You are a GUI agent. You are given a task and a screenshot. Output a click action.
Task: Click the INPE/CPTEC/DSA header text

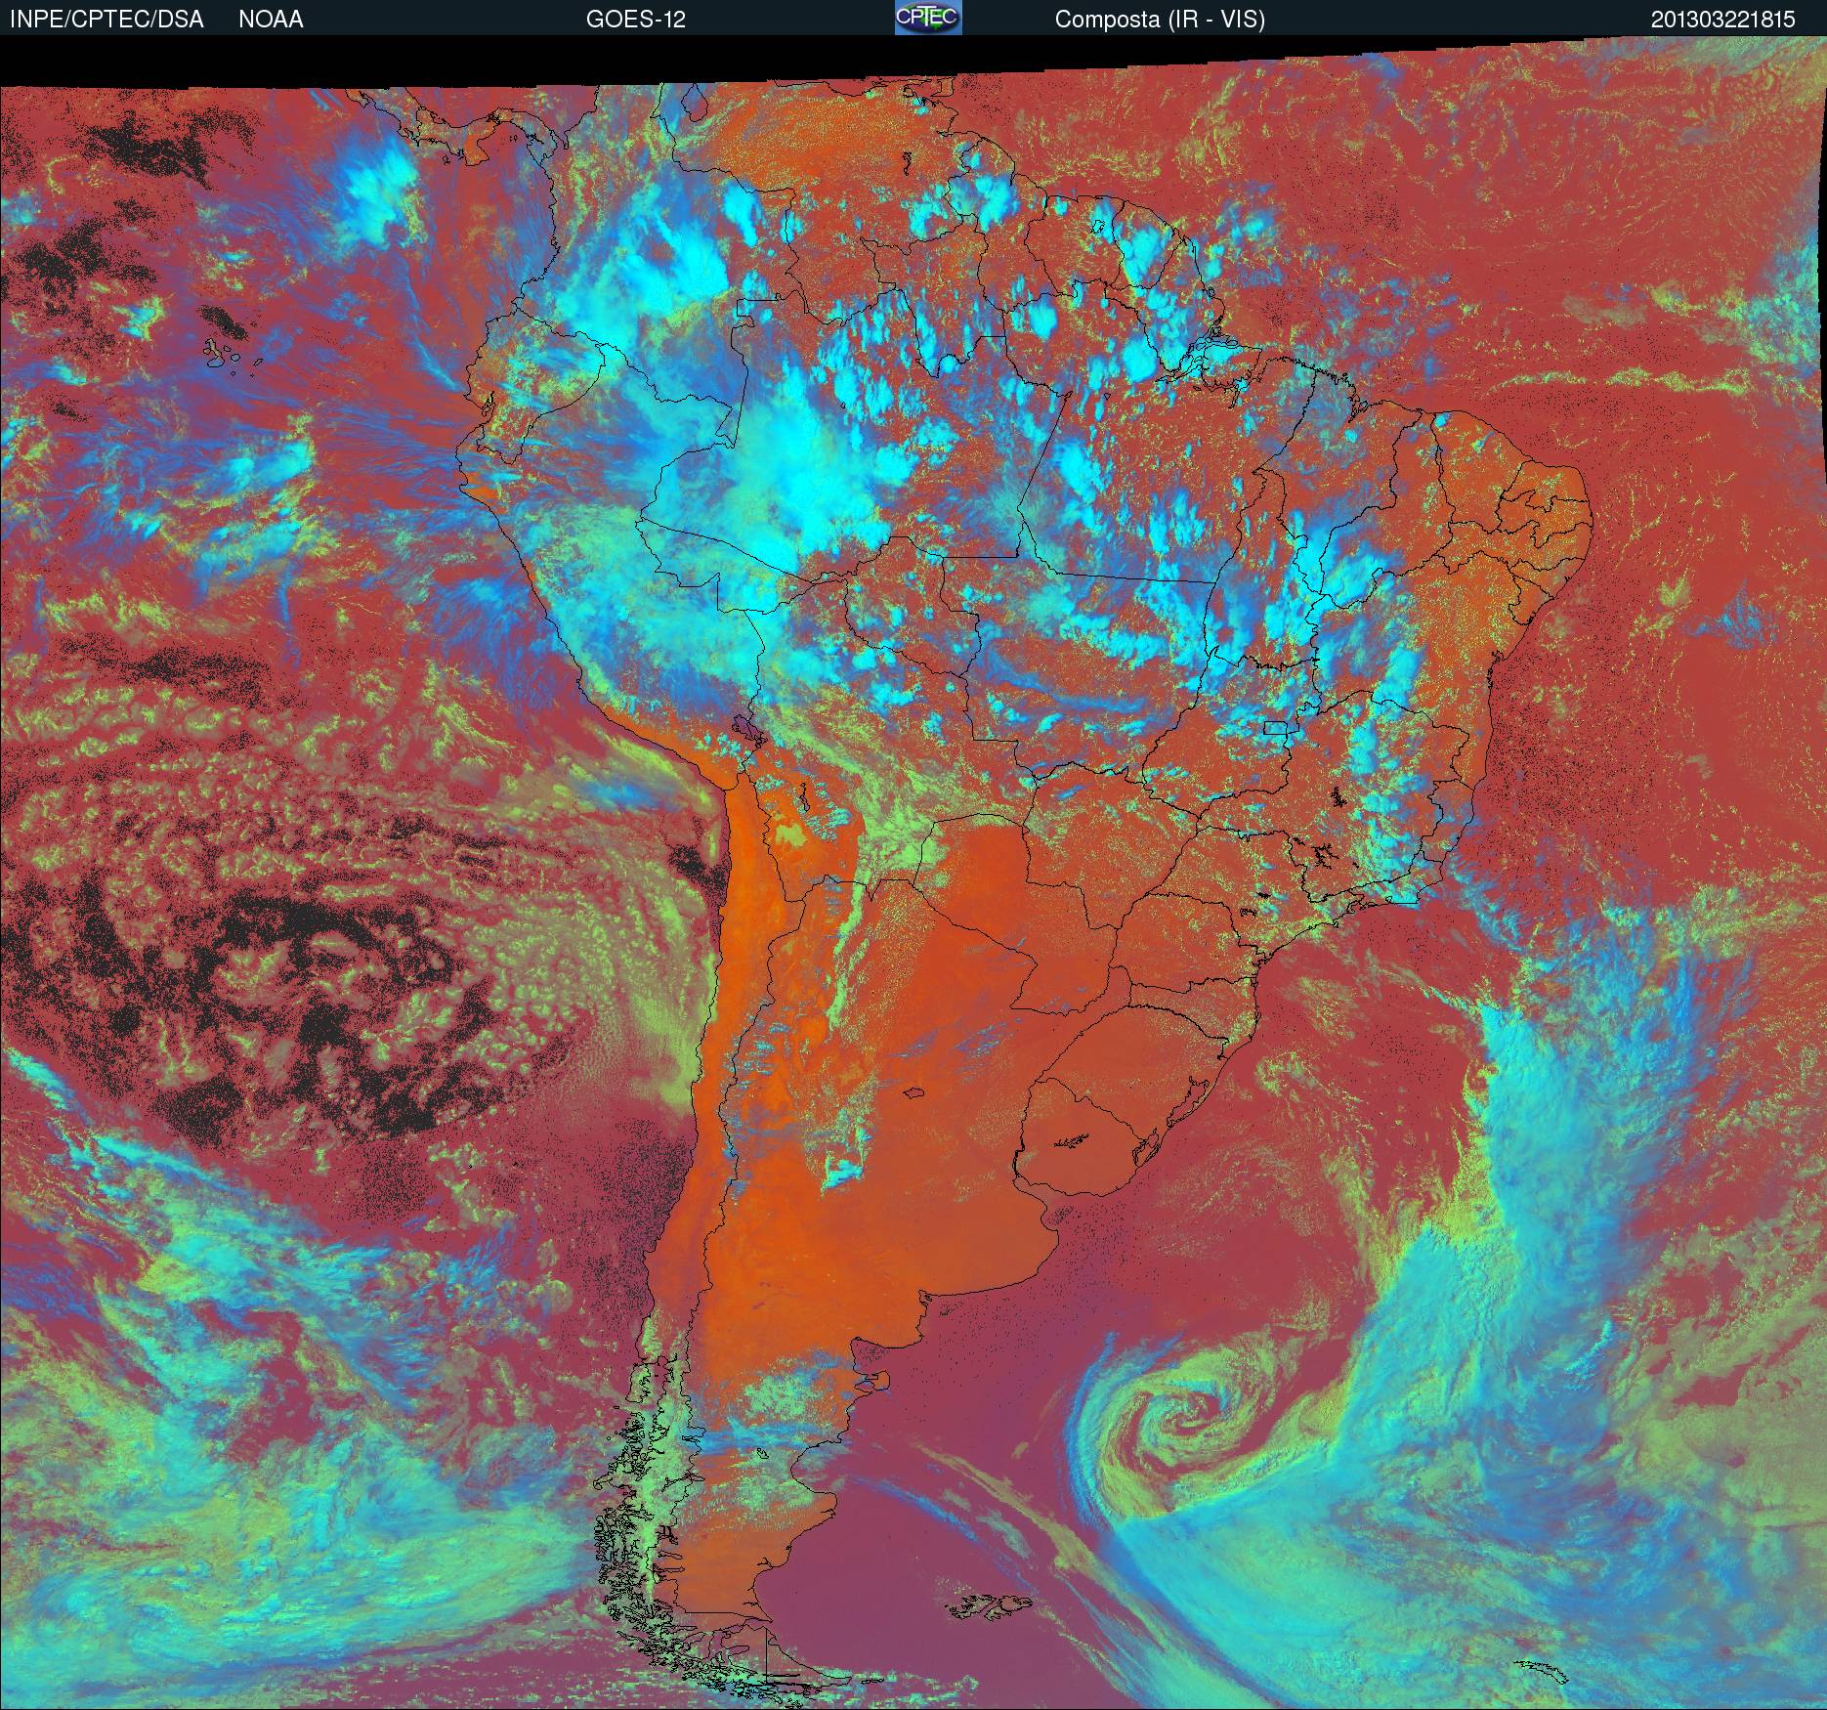106,20
